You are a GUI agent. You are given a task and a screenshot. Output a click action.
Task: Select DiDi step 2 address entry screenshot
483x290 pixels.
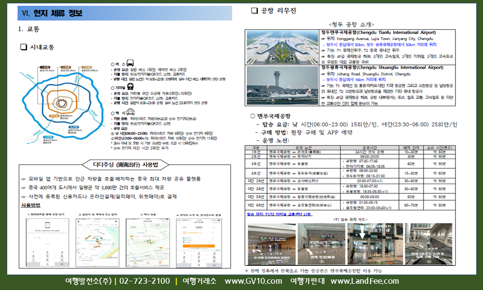[x=98, y=242]
